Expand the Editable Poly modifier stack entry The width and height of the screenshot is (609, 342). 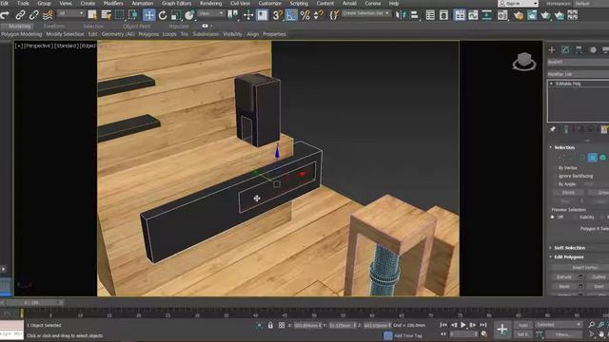pos(552,84)
